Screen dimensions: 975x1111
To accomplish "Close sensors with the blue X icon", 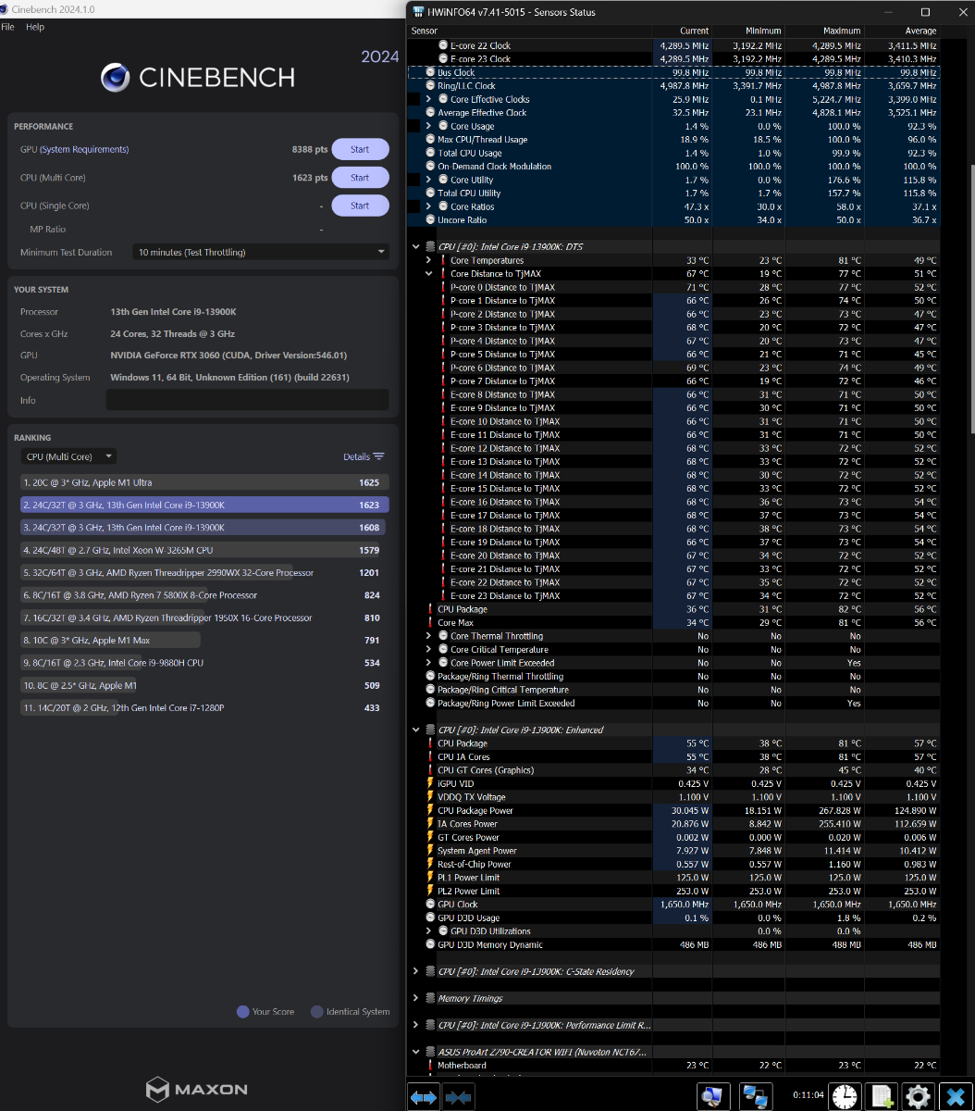I will [x=955, y=1097].
